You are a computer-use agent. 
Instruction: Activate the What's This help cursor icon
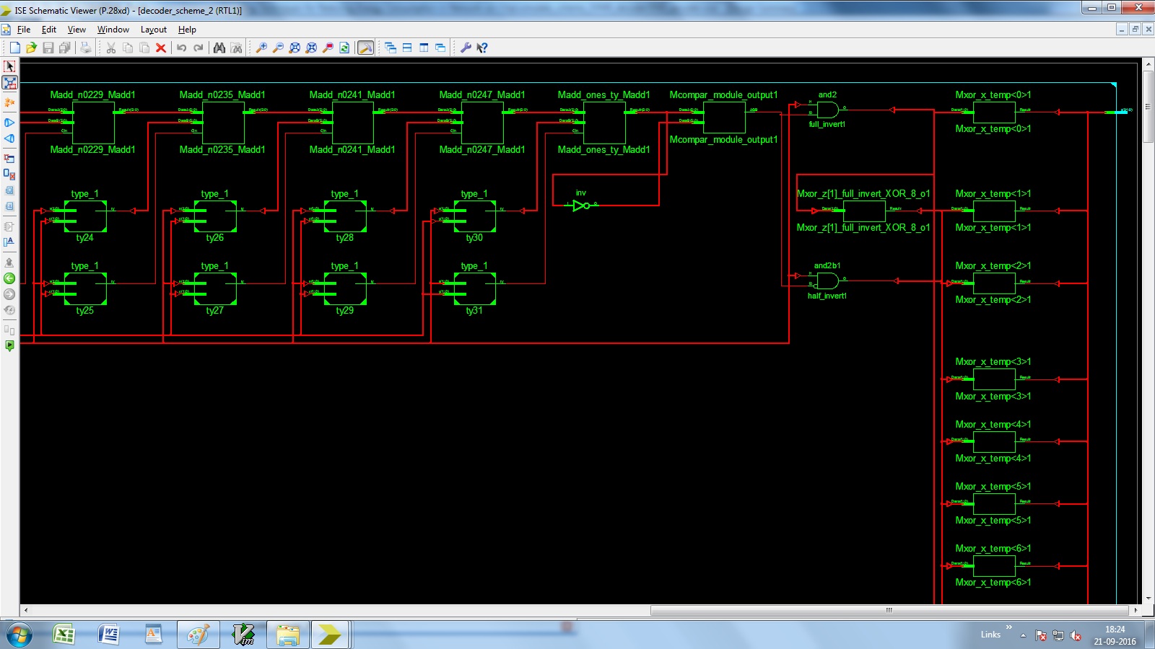coord(482,48)
